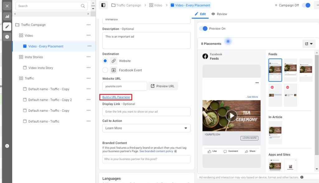Click the Facebook logo in the Feeds preview

tap(205, 56)
